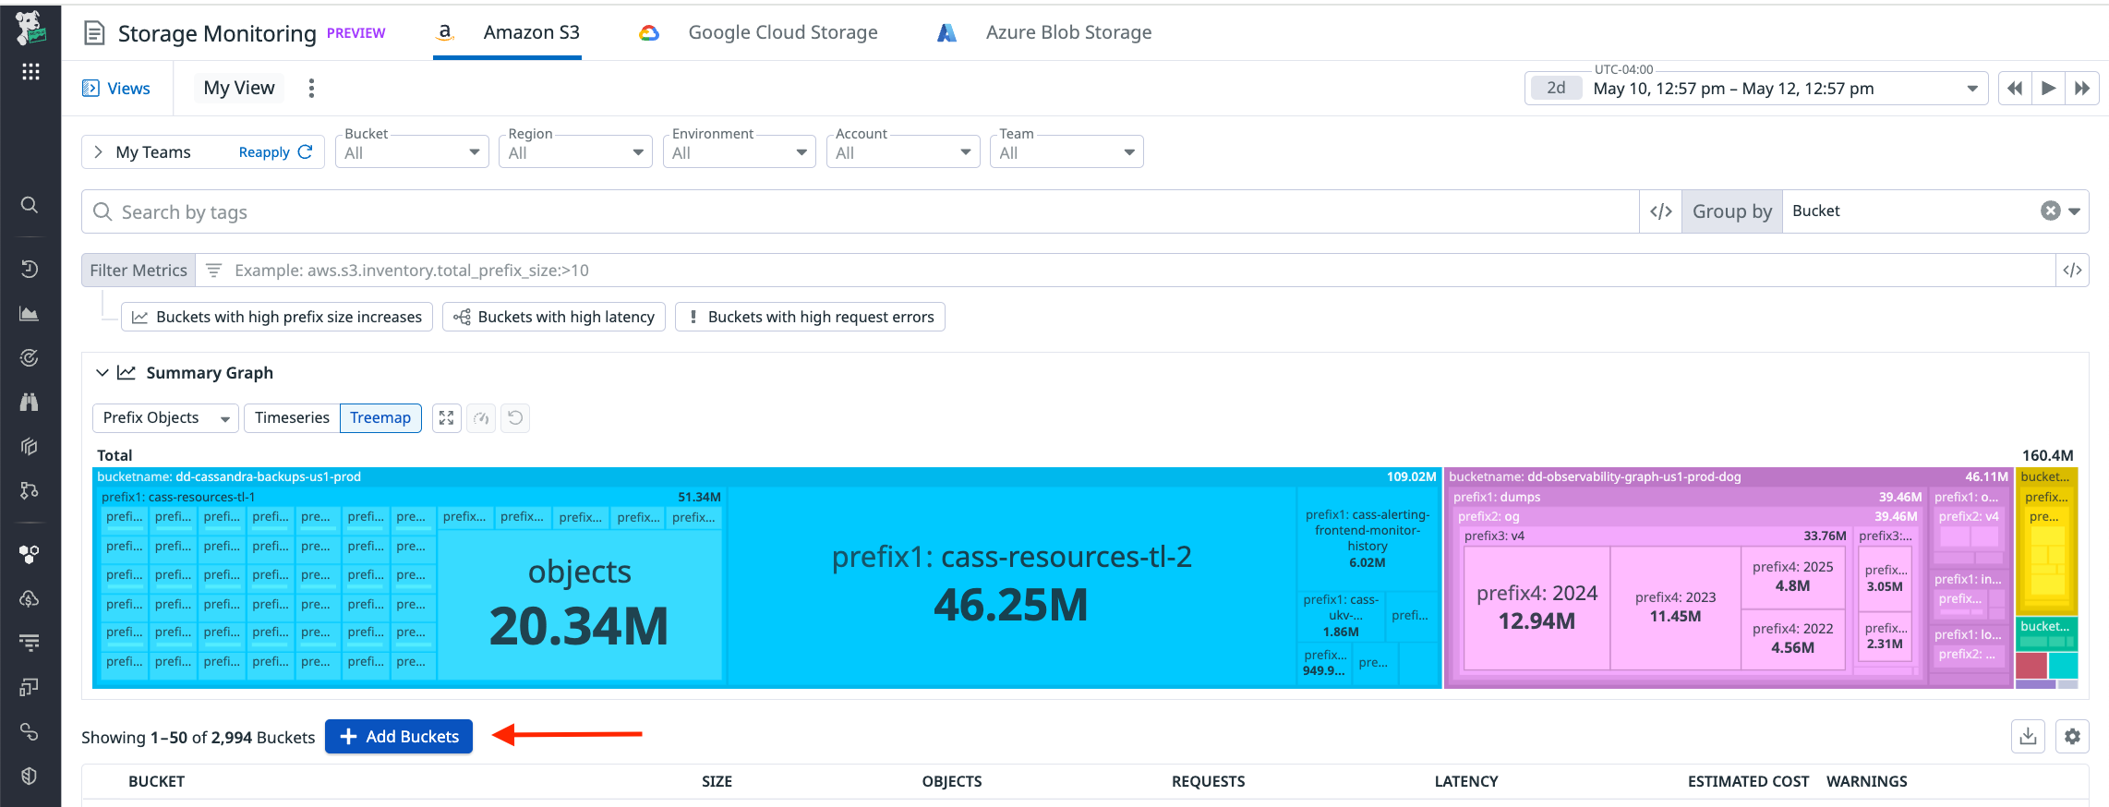Click the download icon above the bucket table
The image size is (2109, 807).
click(x=2028, y=736)
